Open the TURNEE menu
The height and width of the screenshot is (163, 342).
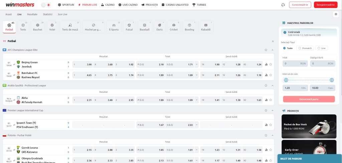199,5
